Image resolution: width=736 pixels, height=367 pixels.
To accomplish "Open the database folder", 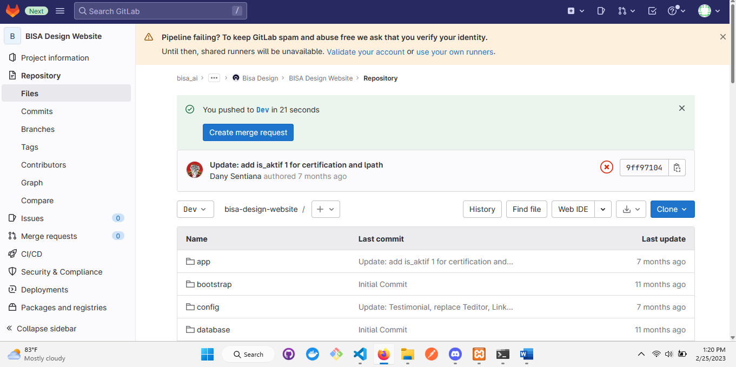I will tap(213, 330).
